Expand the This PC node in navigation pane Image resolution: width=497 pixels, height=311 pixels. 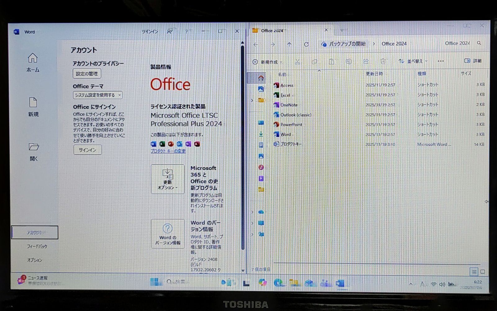pos(252,223)
